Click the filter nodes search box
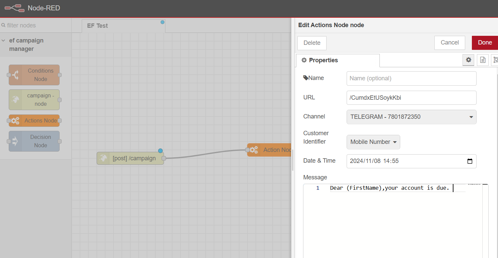 [36, 25]
